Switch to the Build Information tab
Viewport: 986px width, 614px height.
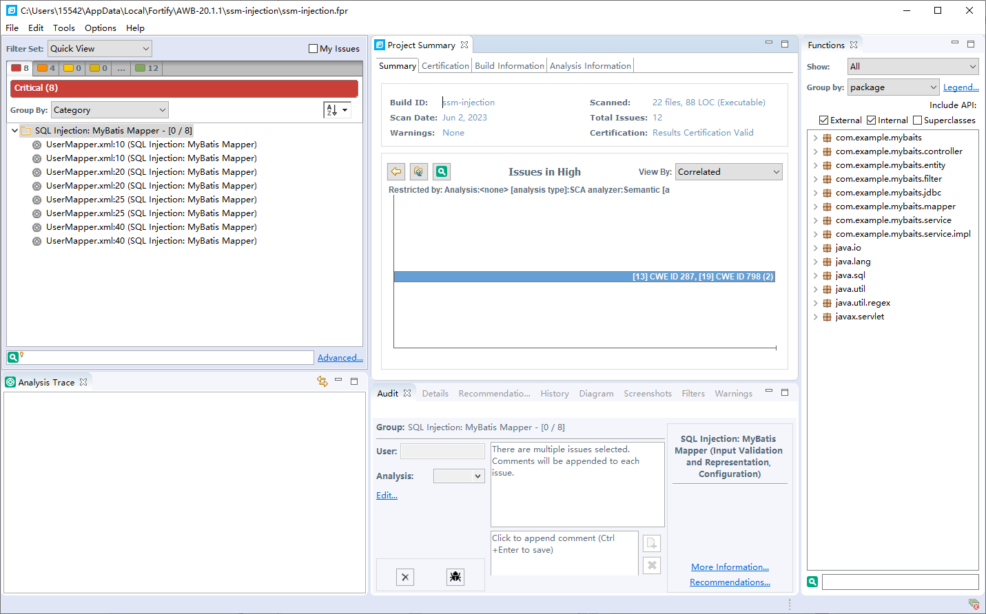[509, 66]
